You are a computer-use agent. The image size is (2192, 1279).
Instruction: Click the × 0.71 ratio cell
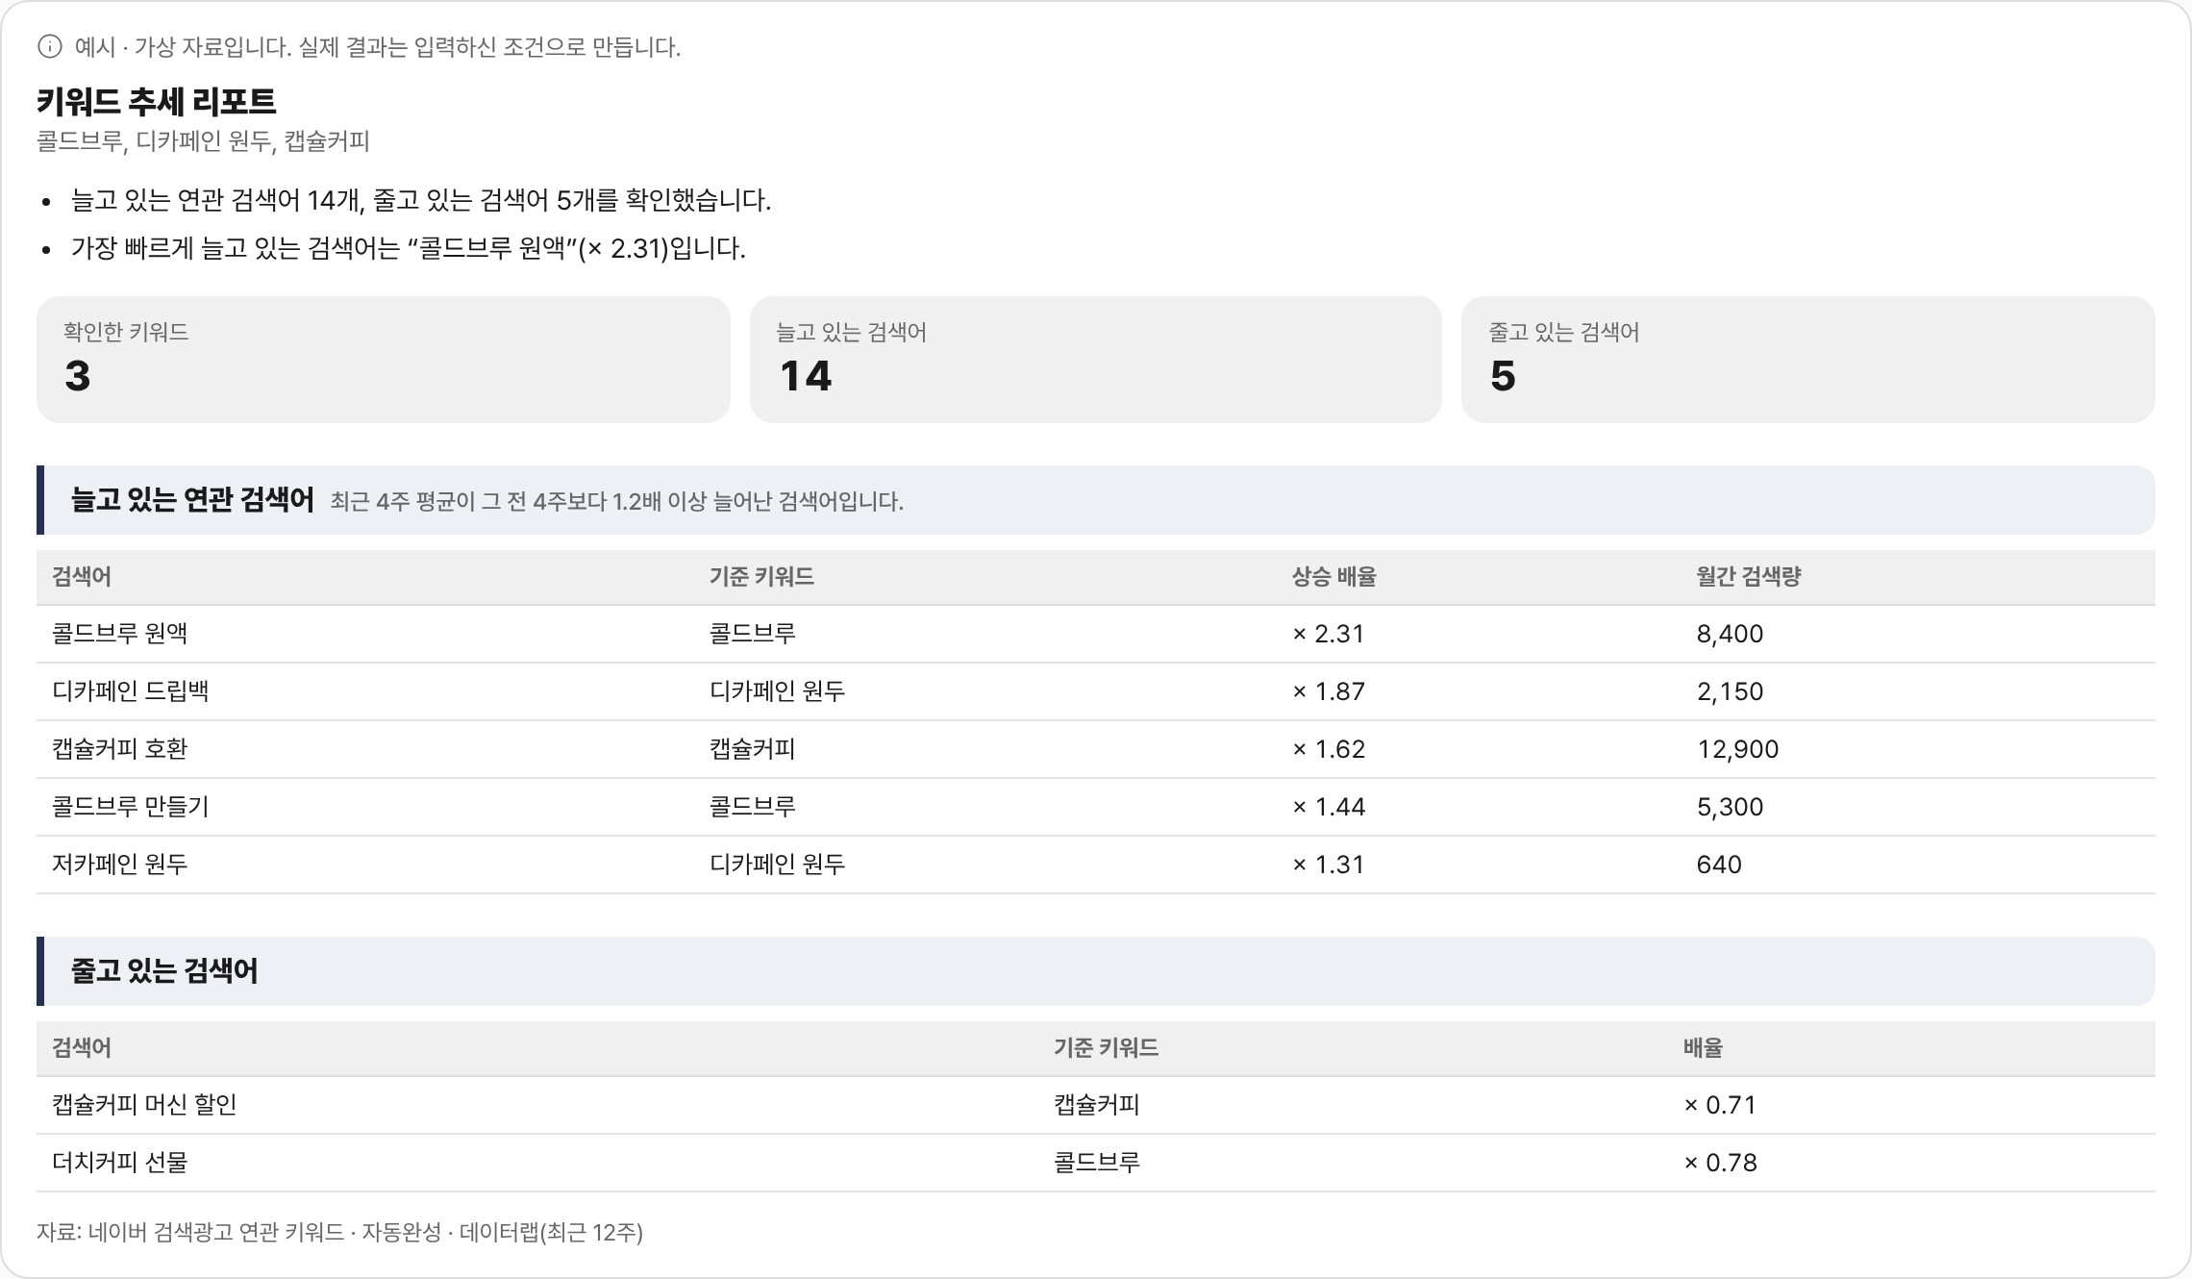tap(1720, 1105)
